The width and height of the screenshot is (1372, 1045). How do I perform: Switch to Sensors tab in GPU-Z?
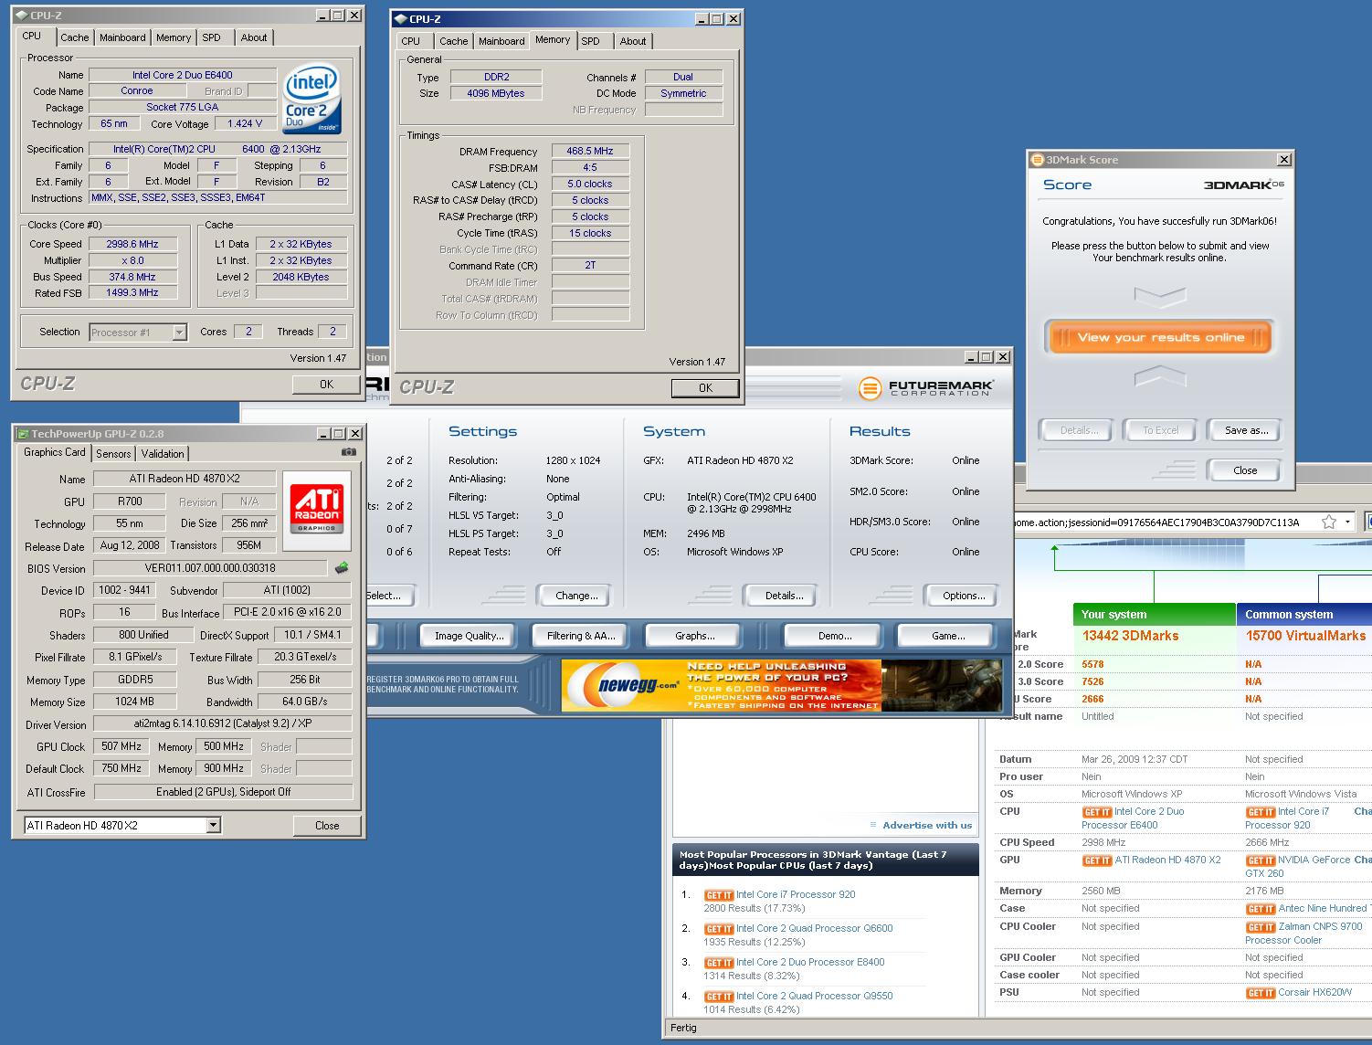(x=113, y=454)
